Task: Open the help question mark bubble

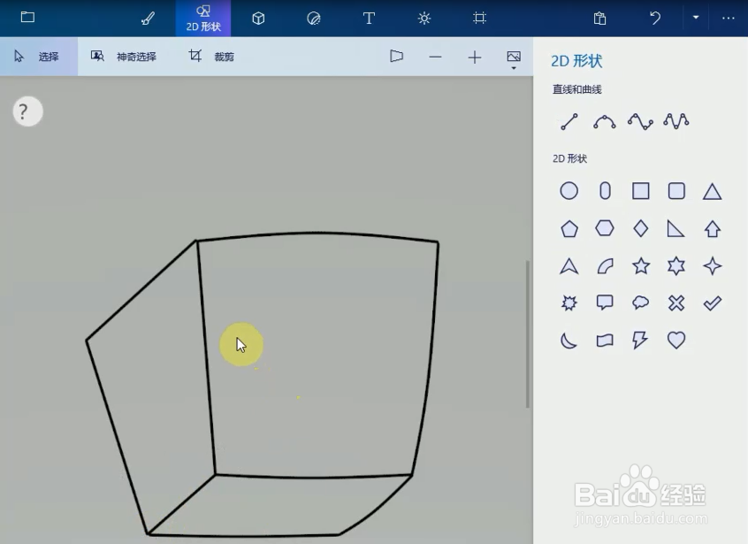Action: coord(27,111)
